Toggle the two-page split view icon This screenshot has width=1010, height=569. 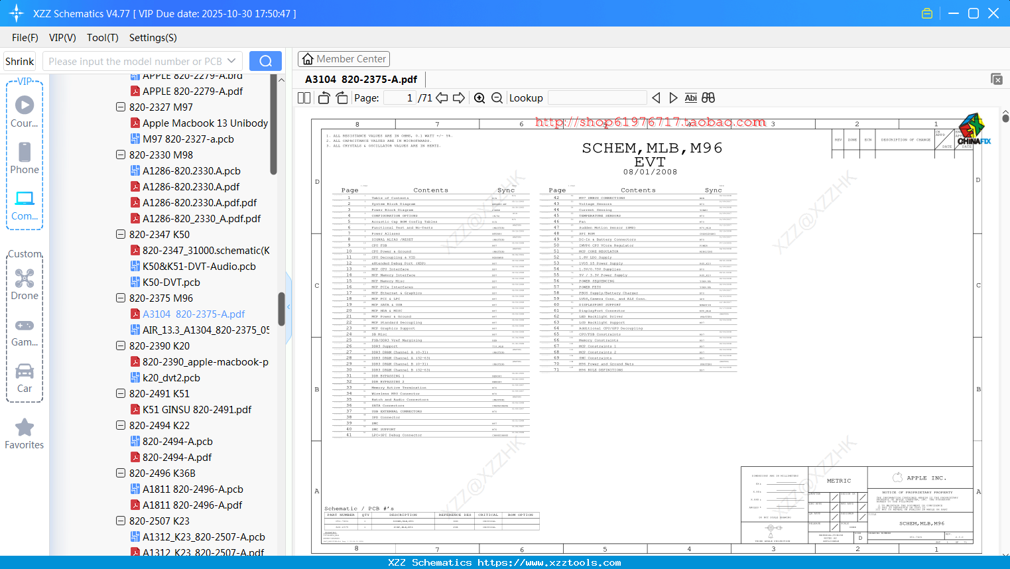click(304, 97)
